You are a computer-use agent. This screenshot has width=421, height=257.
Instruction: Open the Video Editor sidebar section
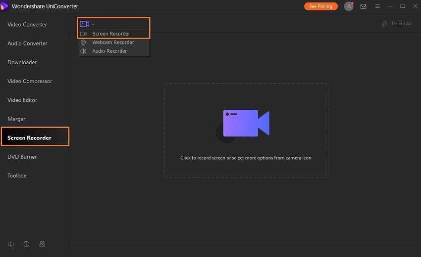point(22,100)
